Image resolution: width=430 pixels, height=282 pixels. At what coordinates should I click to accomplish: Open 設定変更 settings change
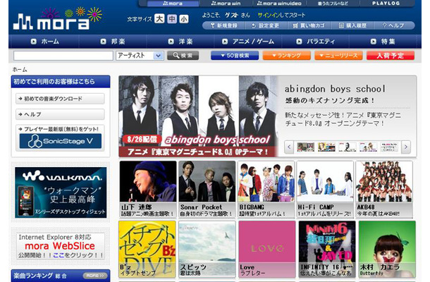[x=266, y=25]
